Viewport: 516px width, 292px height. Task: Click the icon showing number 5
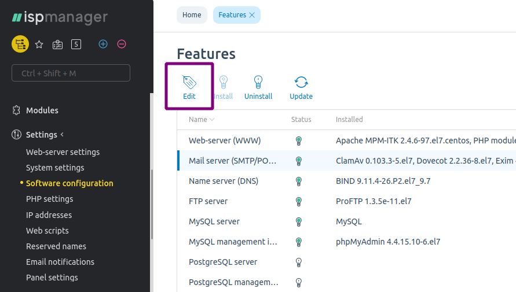point(76,45)
